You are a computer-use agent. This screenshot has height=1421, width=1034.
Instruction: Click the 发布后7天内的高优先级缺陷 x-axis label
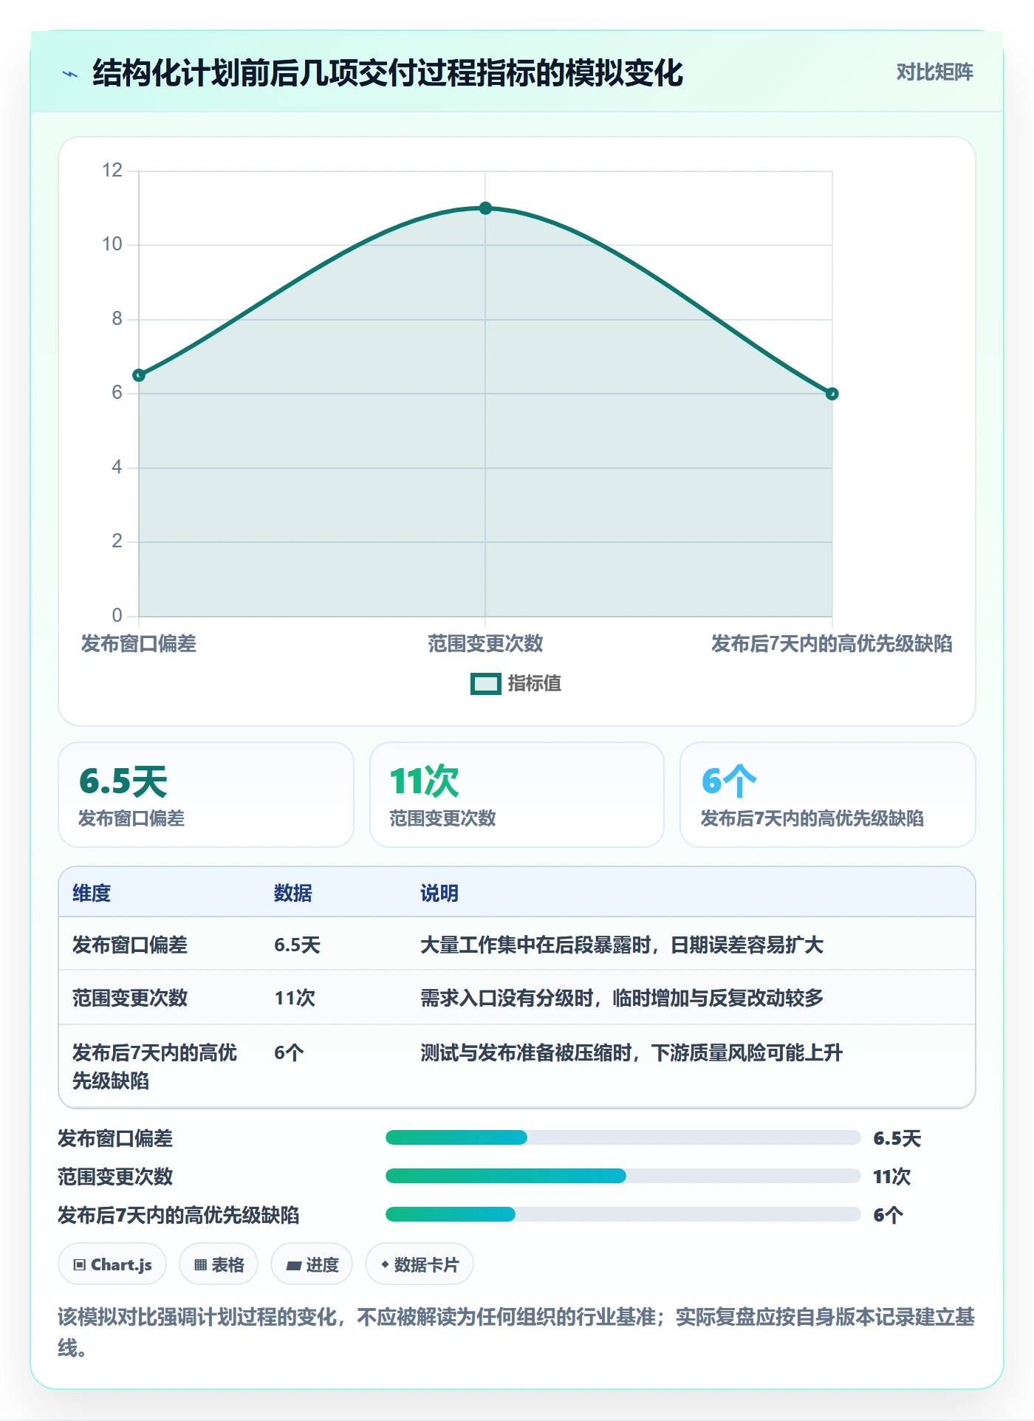pos(832,644)
